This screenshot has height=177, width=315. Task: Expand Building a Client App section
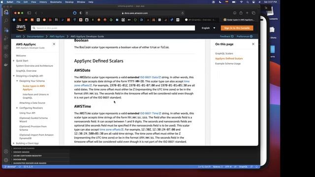click(x=14, y=143)
